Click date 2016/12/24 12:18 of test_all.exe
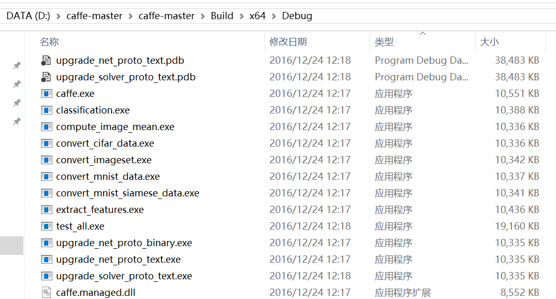 [x=310, y=226]
